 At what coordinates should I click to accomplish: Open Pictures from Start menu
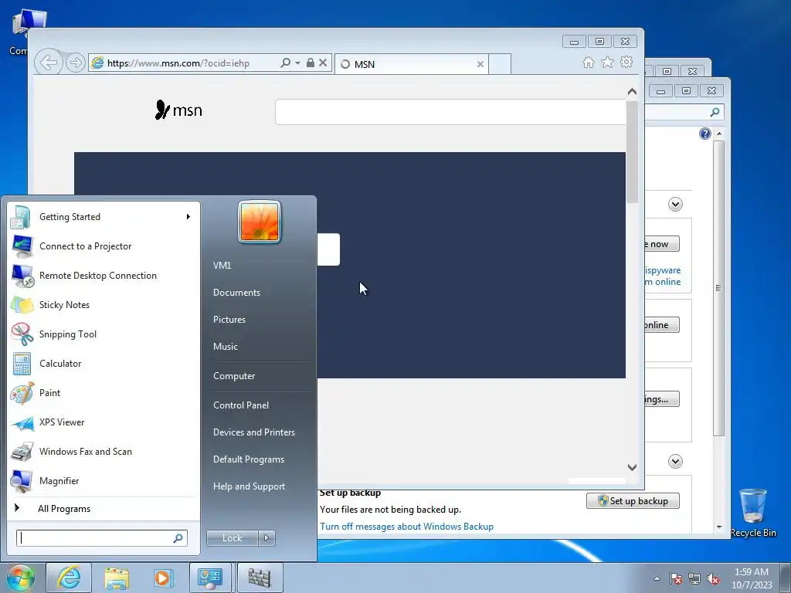coord(229,320)
